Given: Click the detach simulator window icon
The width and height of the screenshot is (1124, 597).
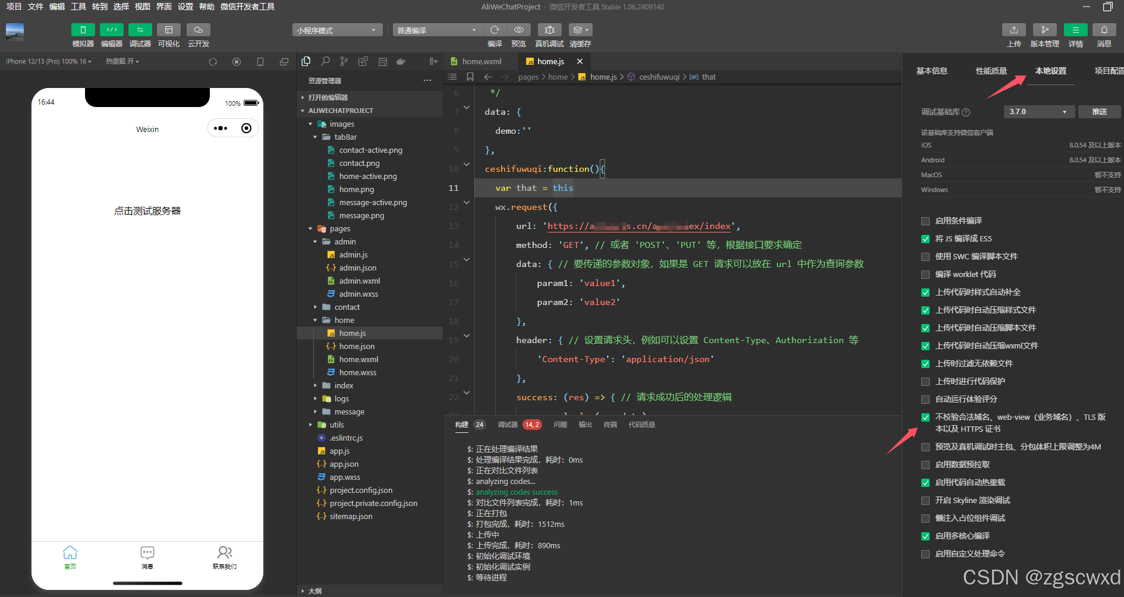Looking at the screenshot, I should [x=284, y=62].
